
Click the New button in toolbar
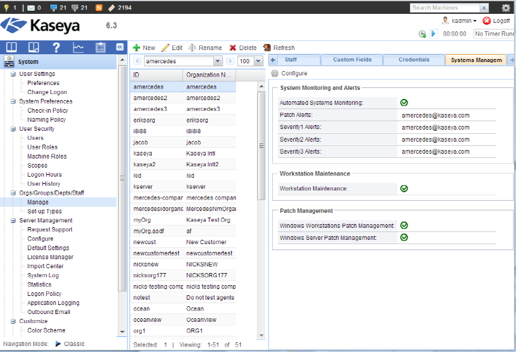pyautogui.click(x=144, y=48)
